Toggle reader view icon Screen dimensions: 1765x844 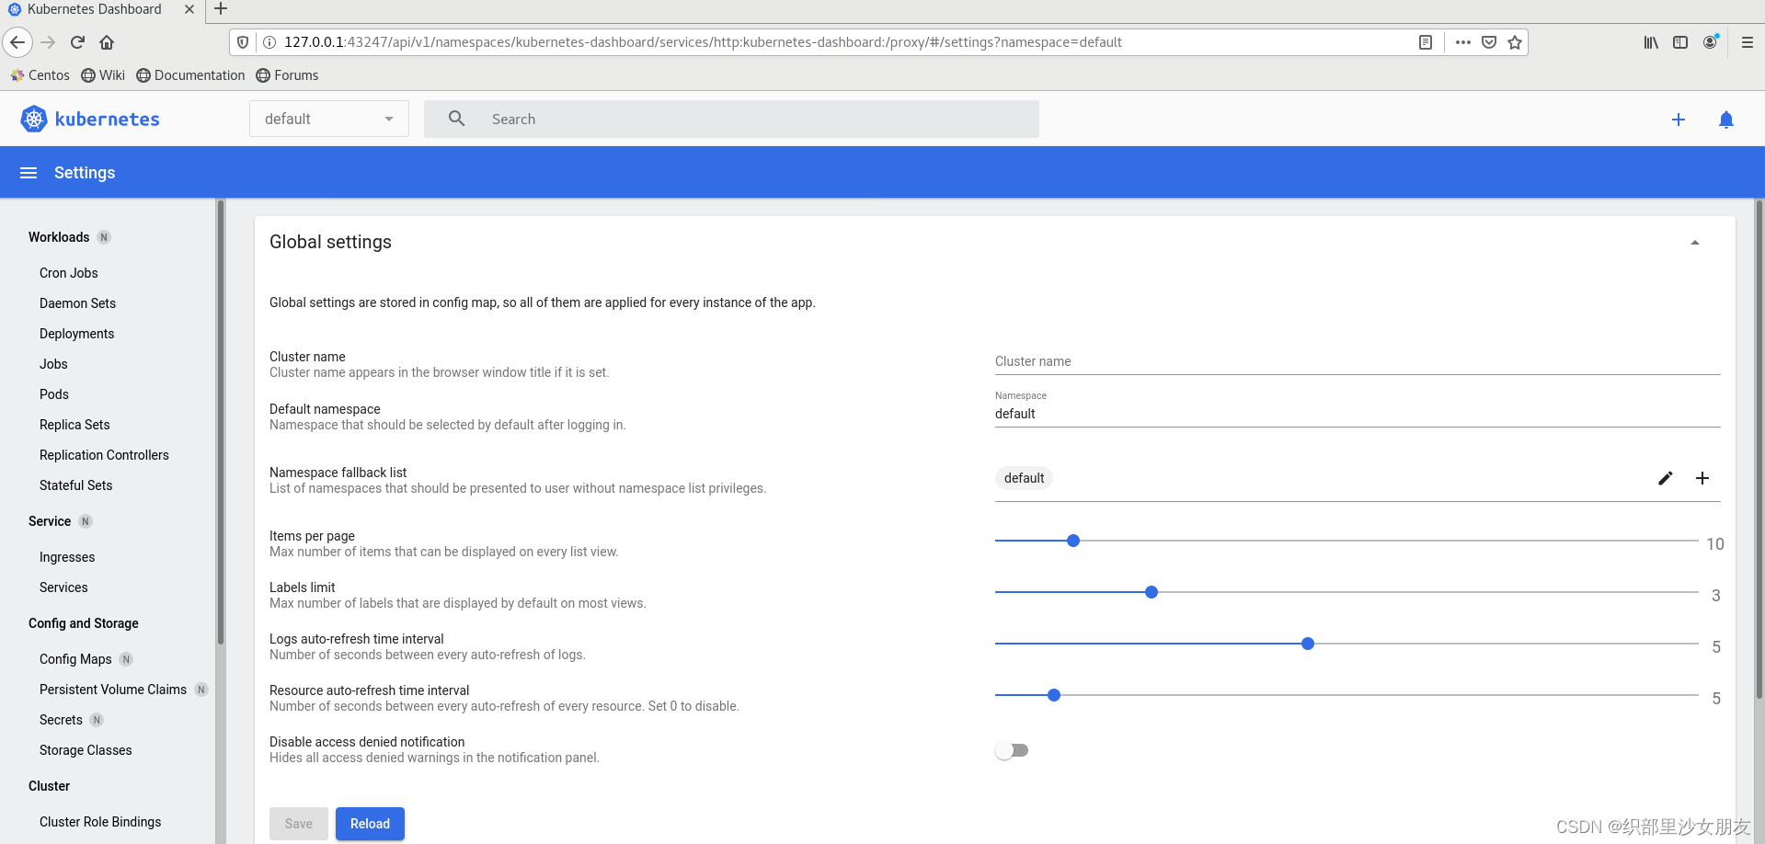(1426, 42)
